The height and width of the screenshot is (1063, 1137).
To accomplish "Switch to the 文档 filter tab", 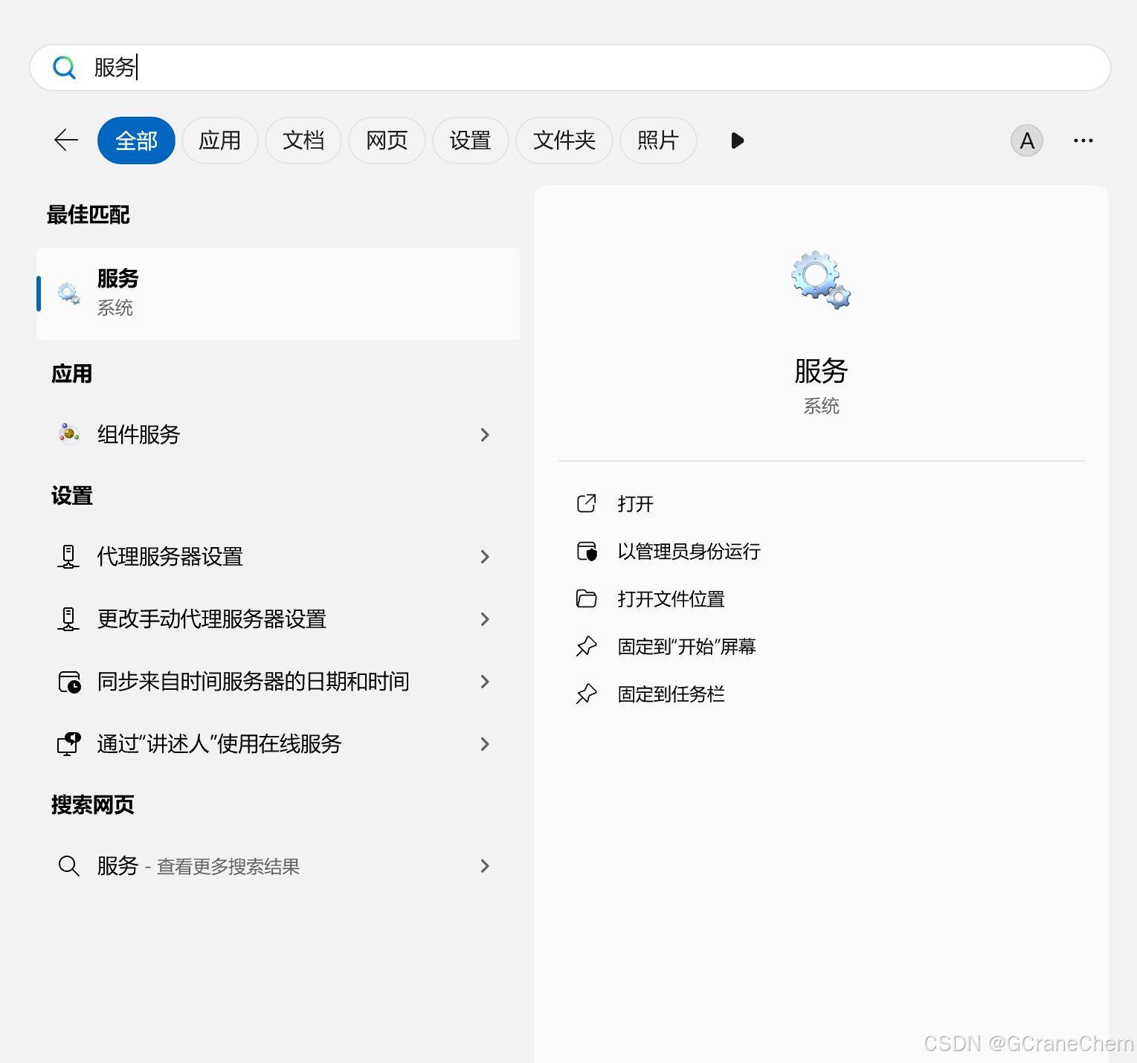I will pos(303,140).
